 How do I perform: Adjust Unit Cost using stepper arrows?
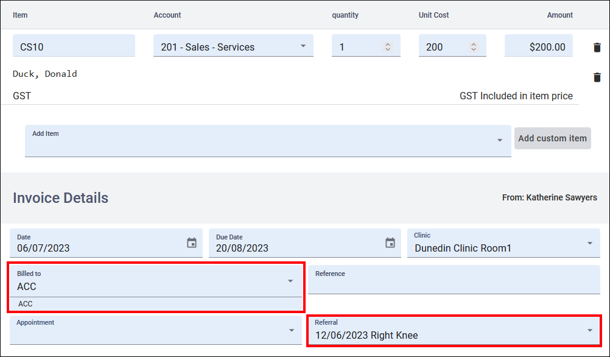click(474, 47)
